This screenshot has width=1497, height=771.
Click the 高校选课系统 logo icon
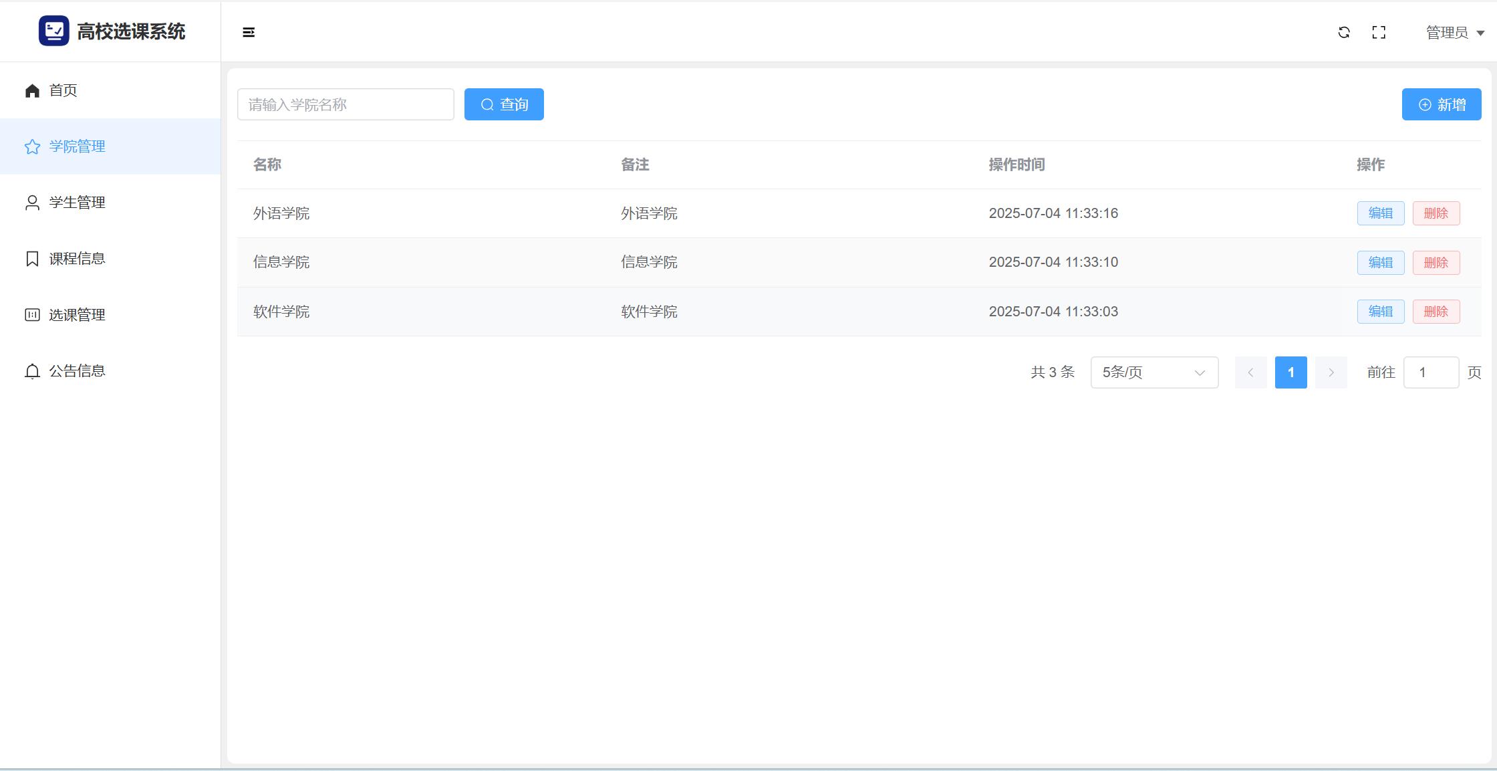pyautogui.click(x=54, y=31)
